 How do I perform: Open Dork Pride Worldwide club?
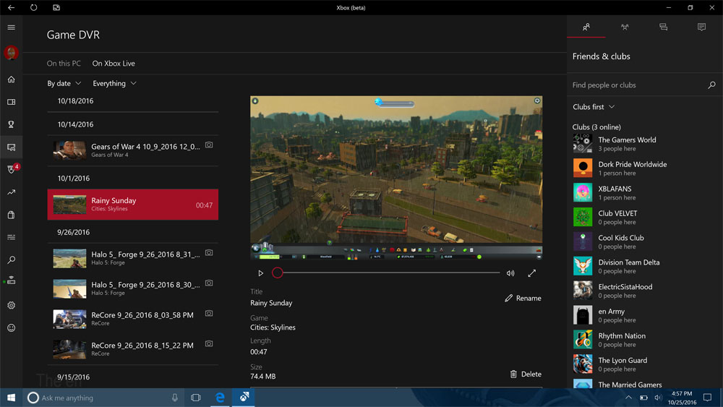pyautogui.click(x=643, y=168)
